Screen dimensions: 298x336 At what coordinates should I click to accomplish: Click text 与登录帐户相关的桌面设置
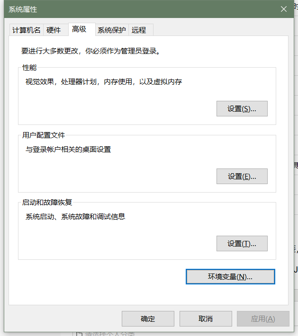pos(68,150)
